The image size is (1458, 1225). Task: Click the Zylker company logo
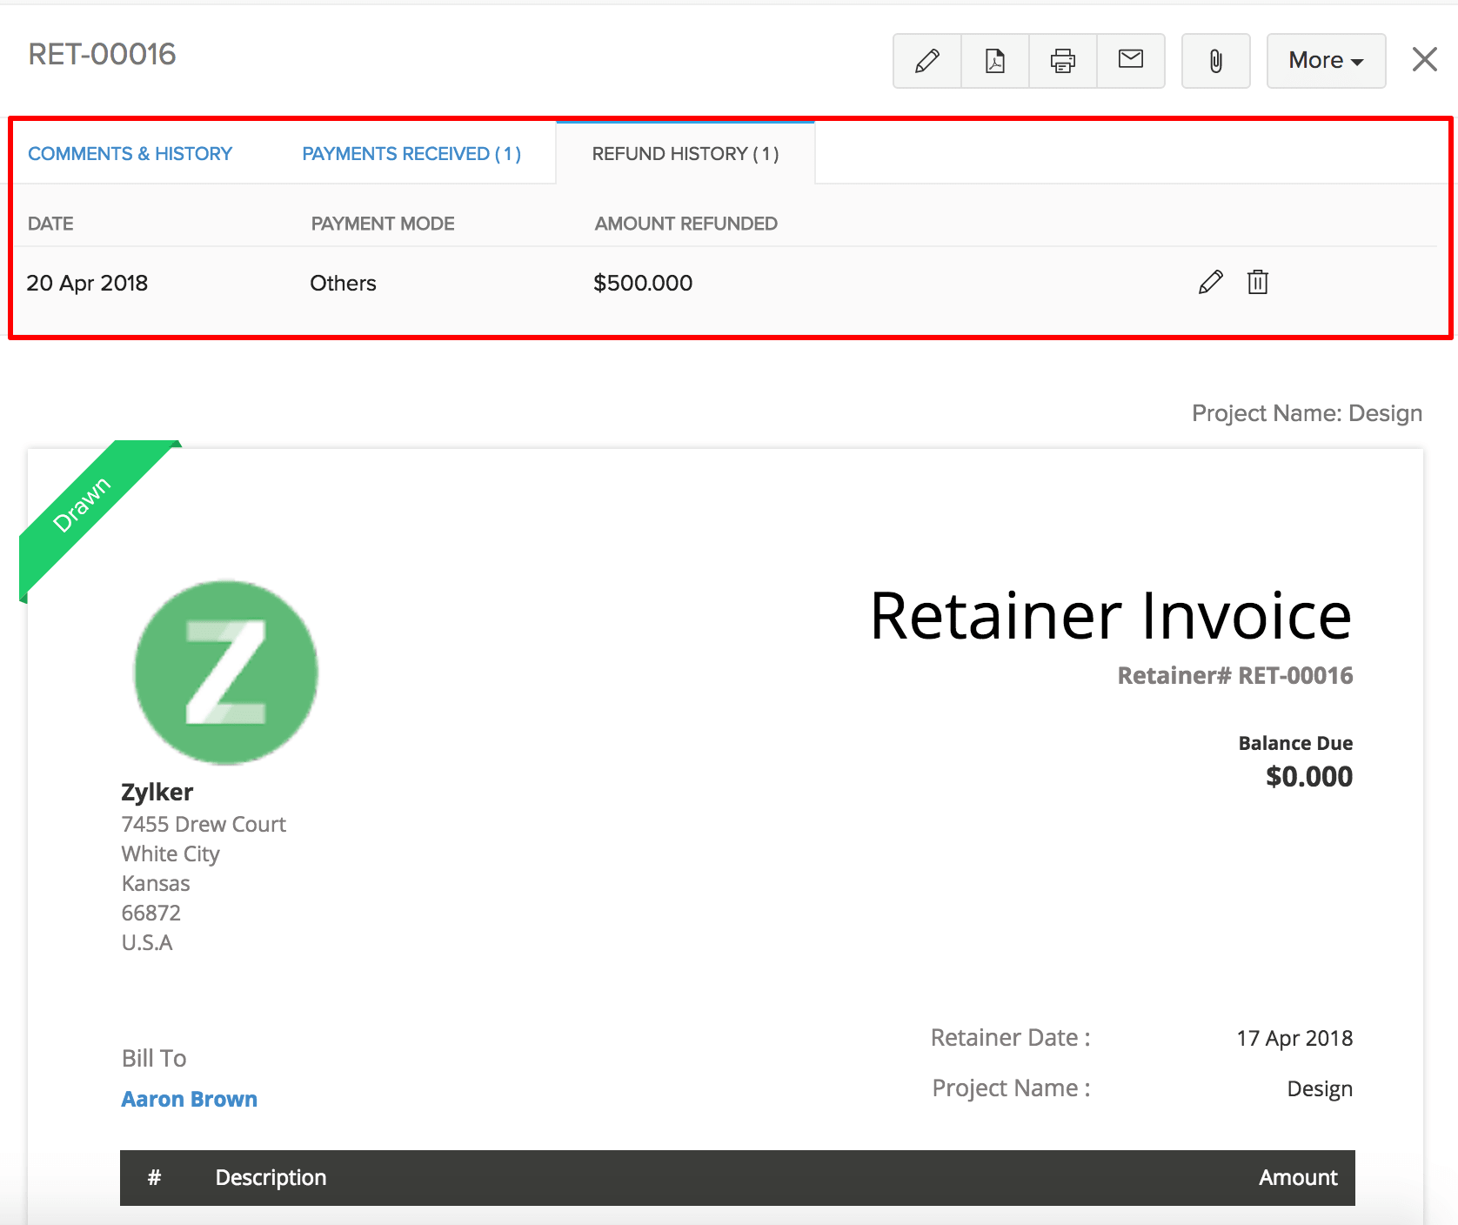pyautogui.click(x=226, y=673)
